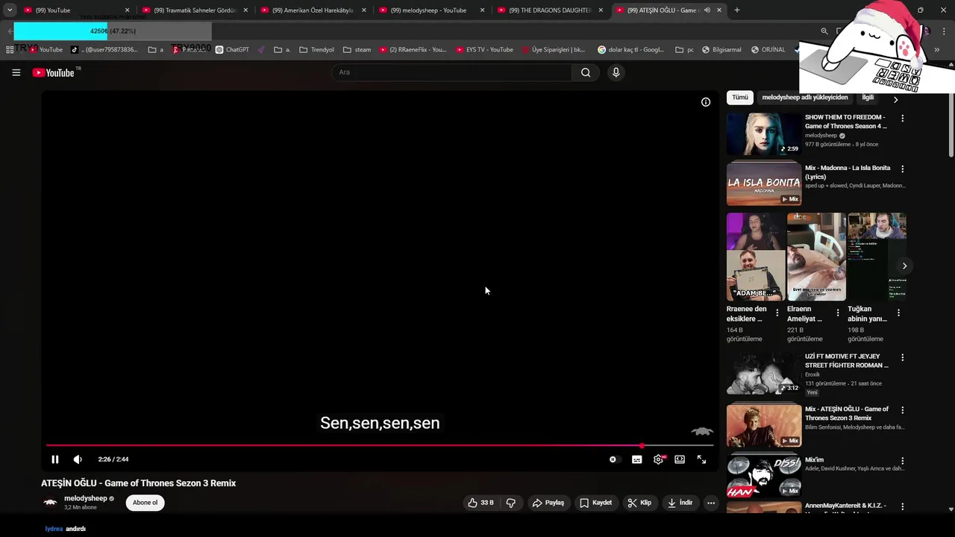Open Mix'im playlist thumbnail
The width and height of the screenshot is (955, 537).
tap(764, 476)
